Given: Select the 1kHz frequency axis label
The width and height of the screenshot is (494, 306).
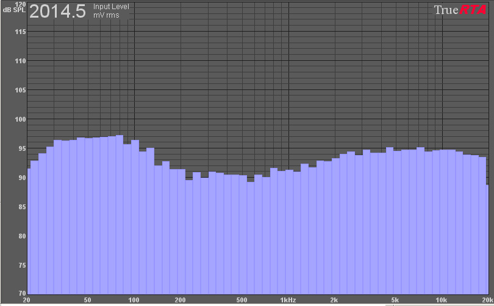Looking at the screenshot, I should coord(288,300).
